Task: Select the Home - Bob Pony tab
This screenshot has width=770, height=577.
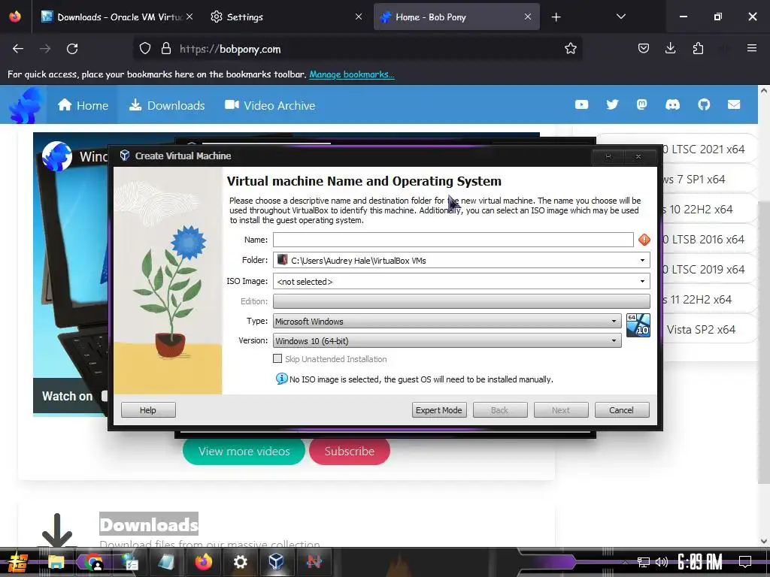Action: point(456,17)
